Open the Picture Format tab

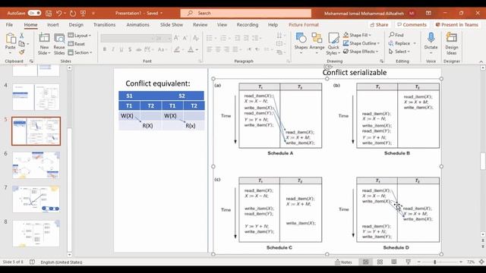point(304,24)
